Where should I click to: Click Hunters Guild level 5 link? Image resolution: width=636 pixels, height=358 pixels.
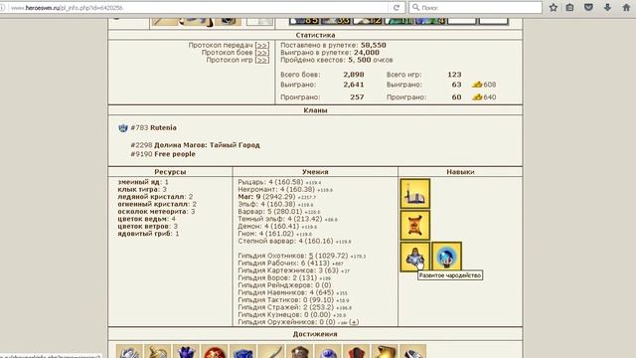pyautogui.click(x=311, y=256)
